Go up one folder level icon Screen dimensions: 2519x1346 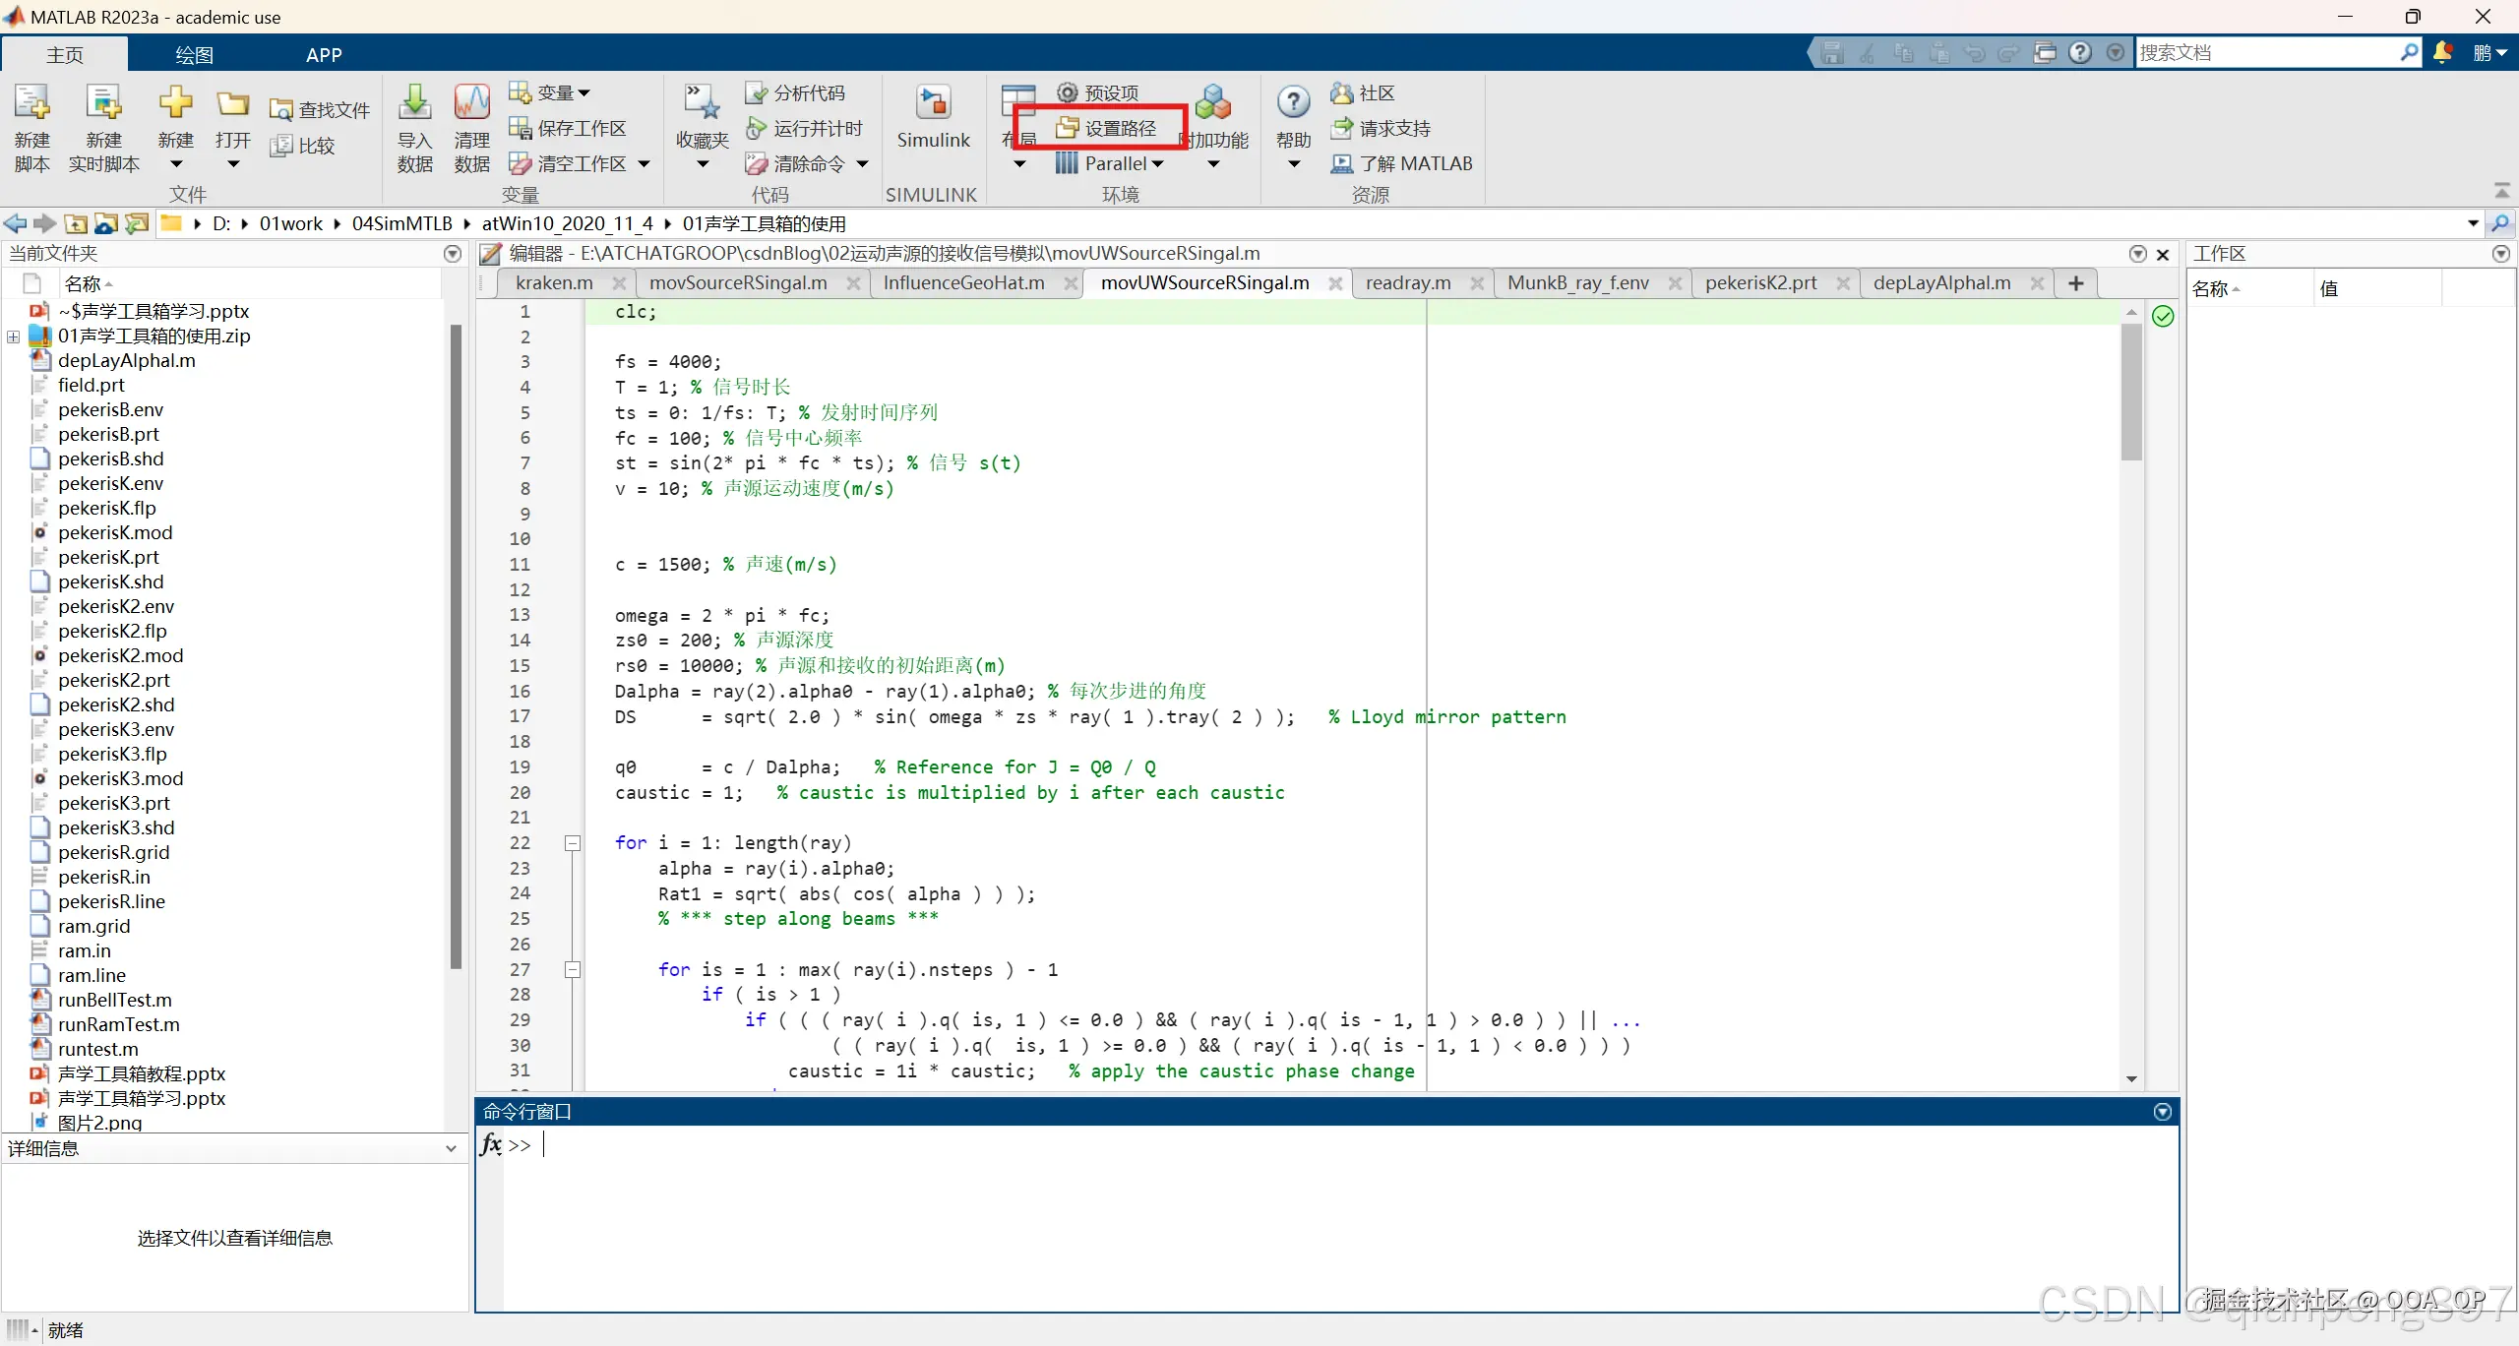click(x=76, y=223)
